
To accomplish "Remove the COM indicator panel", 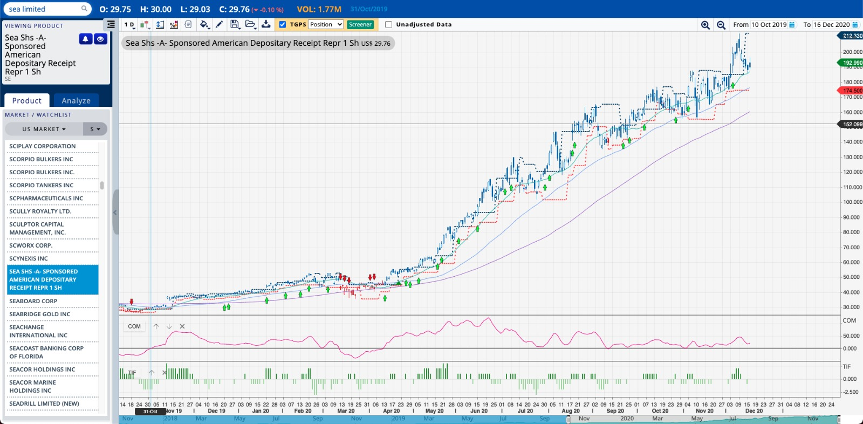I will pyautogui.click(x=182, y=326).
